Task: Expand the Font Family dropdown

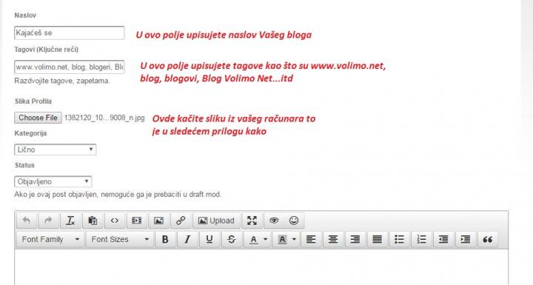Action: [x=50, y=239]
